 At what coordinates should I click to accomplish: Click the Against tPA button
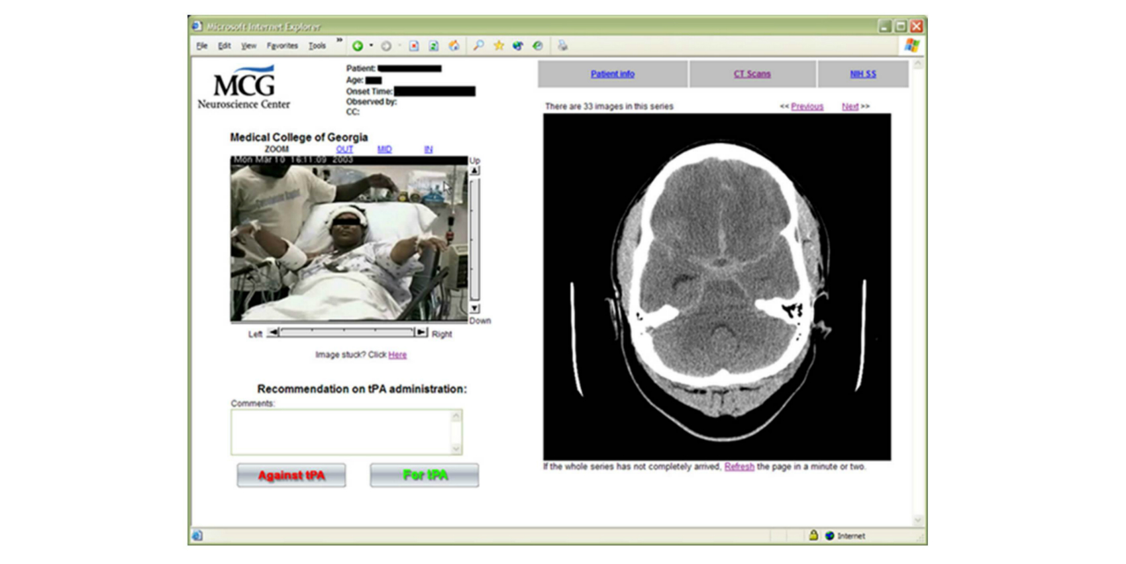point(291,475)
